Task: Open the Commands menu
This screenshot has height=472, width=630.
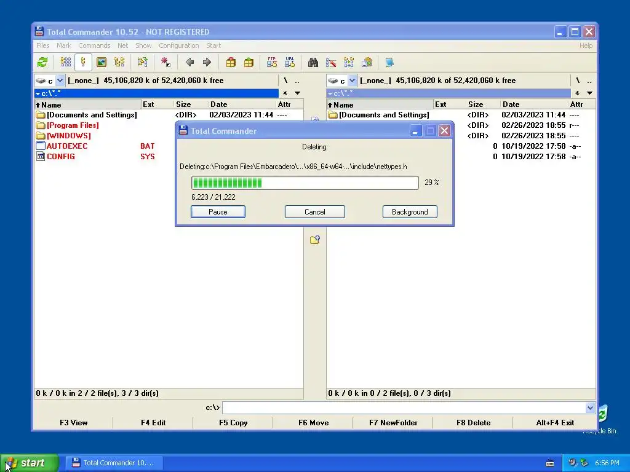Action: click(x=94, y=45)
